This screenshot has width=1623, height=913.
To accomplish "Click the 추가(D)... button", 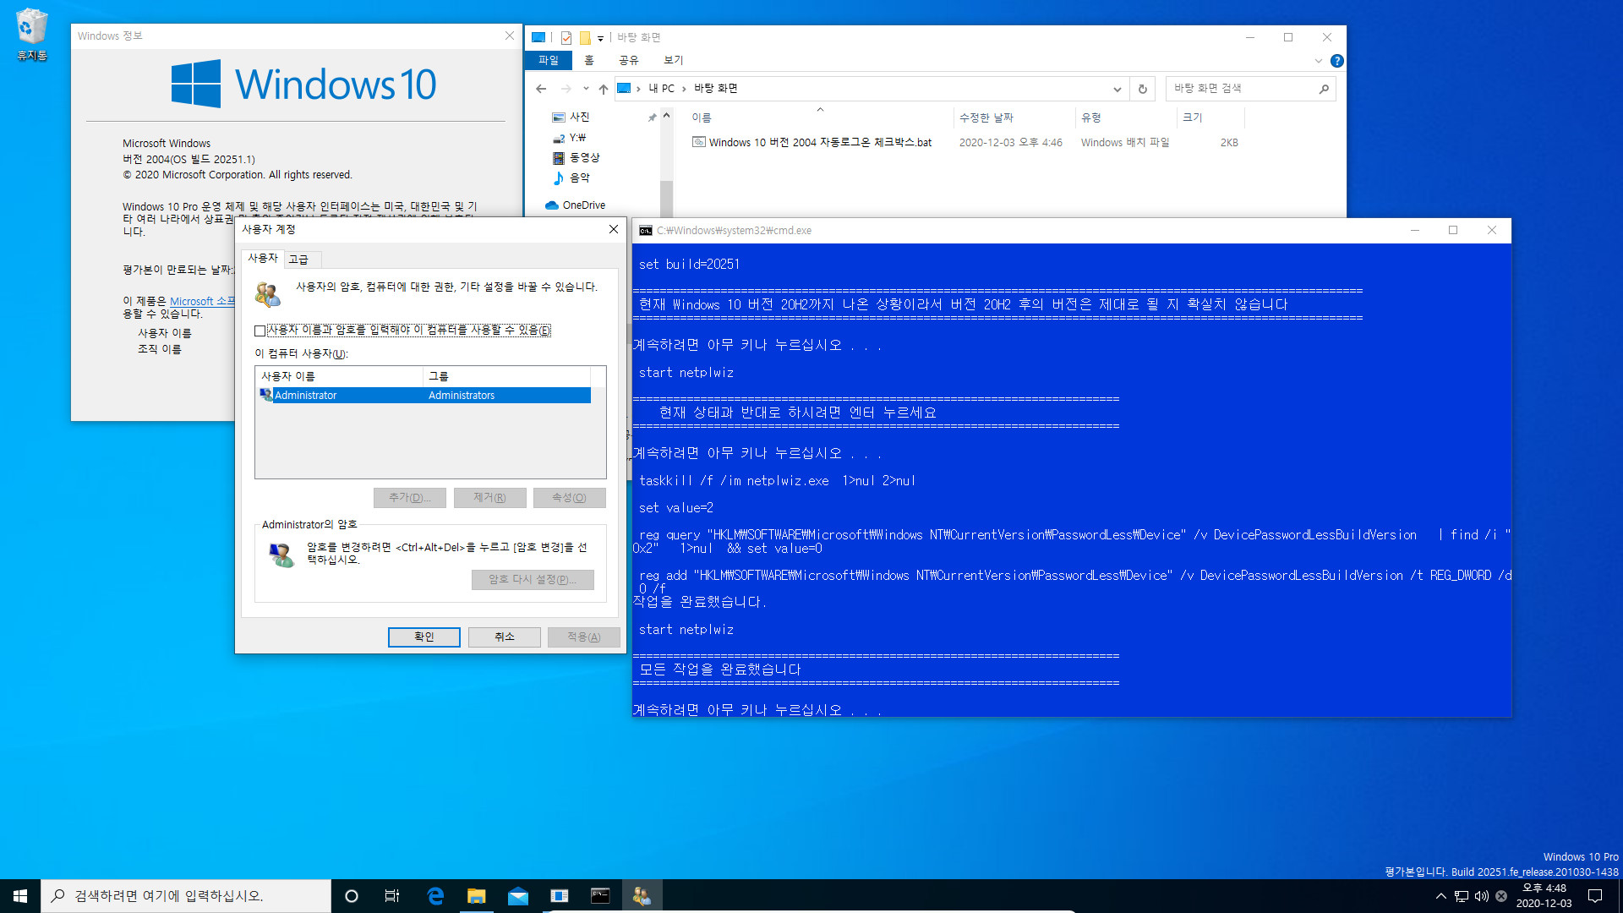I will pyautogui.click(x=410, y=498).
